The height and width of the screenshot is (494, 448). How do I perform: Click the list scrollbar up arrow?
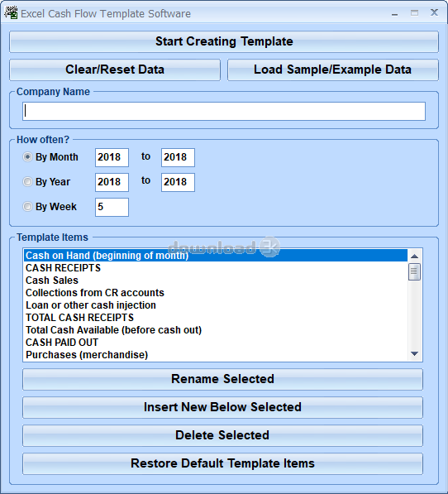tap(414, 257)
